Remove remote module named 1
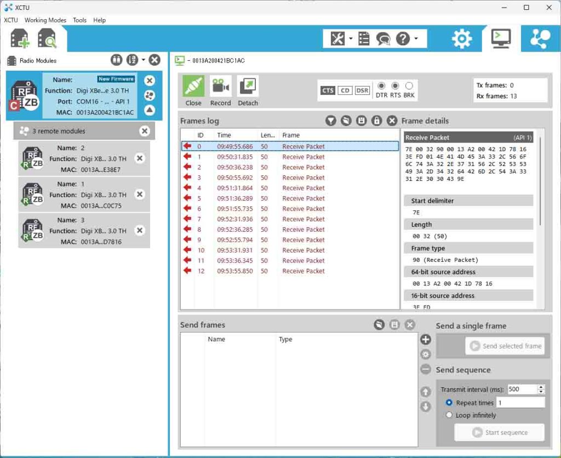This screenshot has height=458, width=561. click(x=140, y=194)
